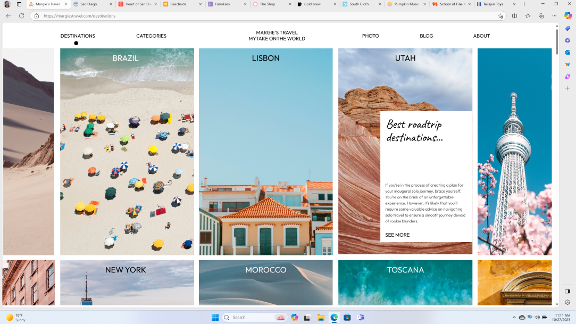Launch Microsoft Teams from the taskbar
Screen dimensions: 576x324
point(361,317)
